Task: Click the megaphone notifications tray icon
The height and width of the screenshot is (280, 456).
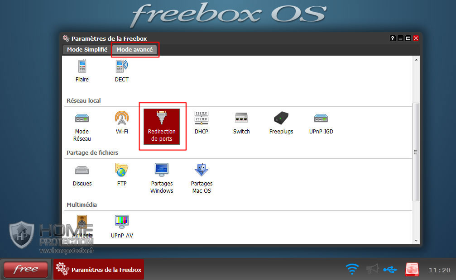Action: pyautogui.click(x=372, y=269)
